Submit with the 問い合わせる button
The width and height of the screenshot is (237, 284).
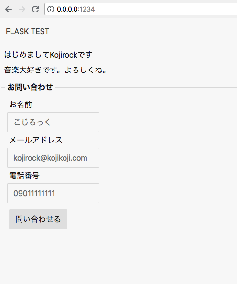click(x=38, y=219)
